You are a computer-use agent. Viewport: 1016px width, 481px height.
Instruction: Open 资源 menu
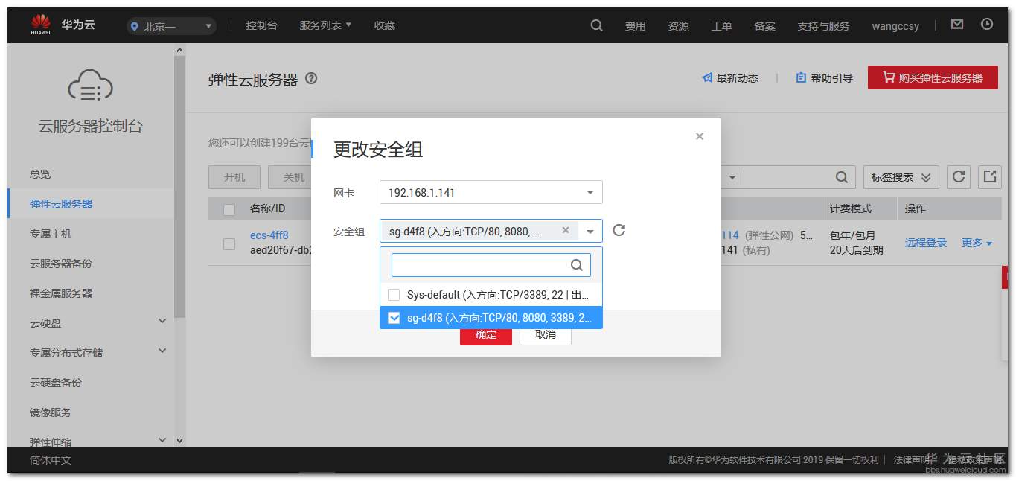pos(678,26)
